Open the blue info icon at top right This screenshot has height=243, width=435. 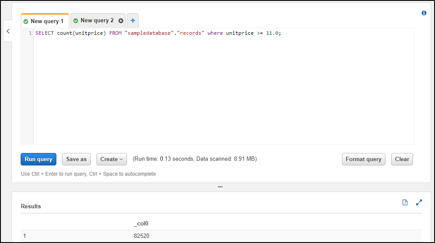(x=424, y=13)
